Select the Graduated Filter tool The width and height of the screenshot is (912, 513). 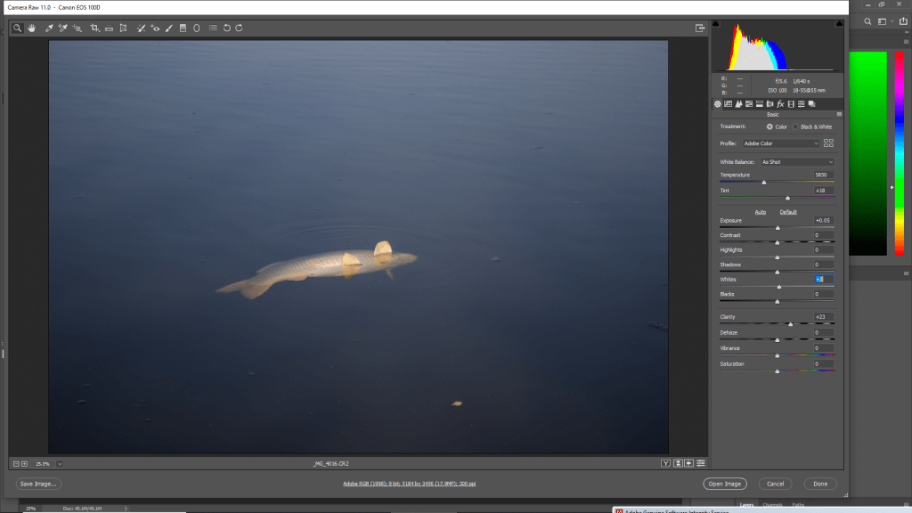[183, 28]
